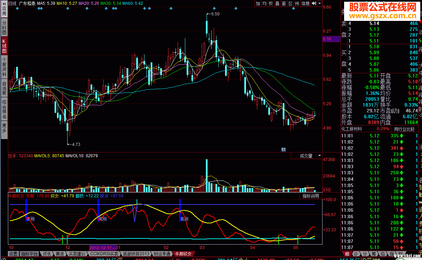Toggle the 信息 info panel button

point(306,3)
